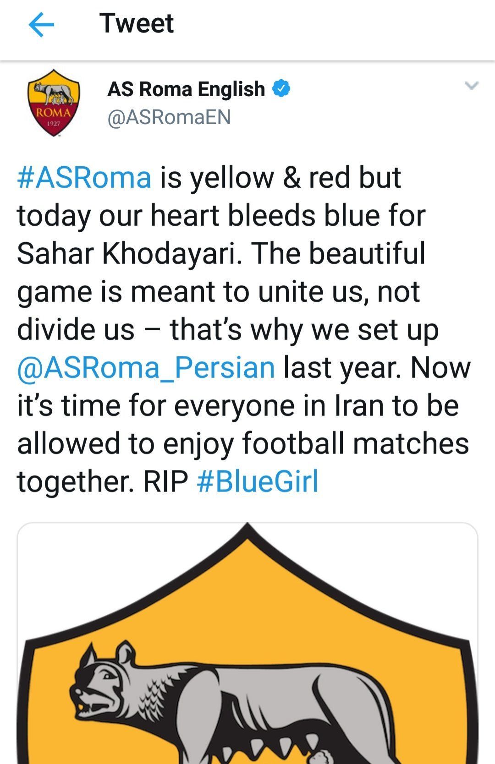
Task: Open the attached AS Roma crest image
Action: (247, 643)
